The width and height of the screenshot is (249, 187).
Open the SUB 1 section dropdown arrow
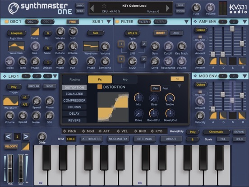(109, 22)
